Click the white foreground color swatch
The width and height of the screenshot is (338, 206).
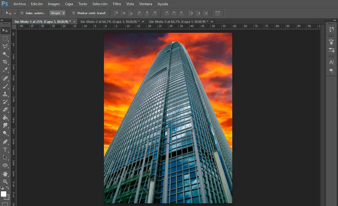pyautogui.click(x=4, y=194)
